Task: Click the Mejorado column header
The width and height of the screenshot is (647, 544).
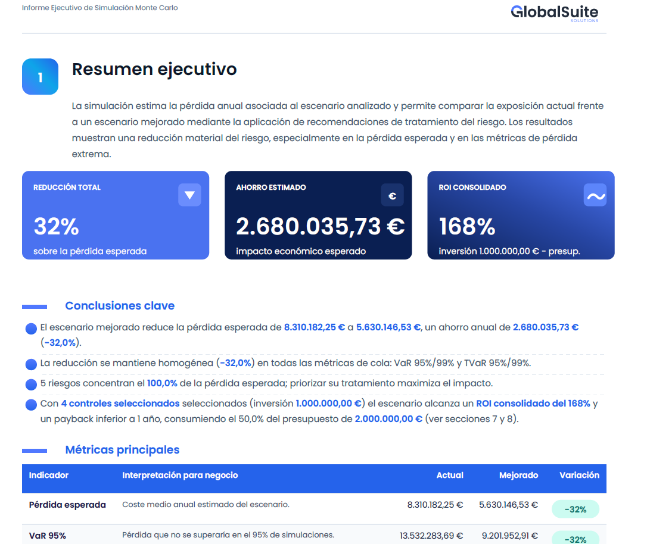Action: point(518,475)
